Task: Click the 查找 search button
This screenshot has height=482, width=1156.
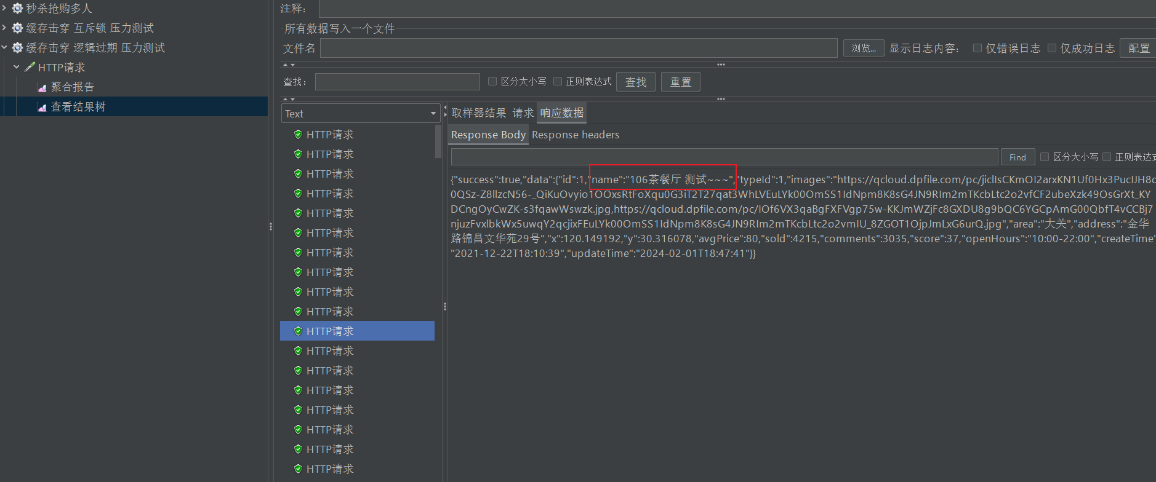Action: click(636, 82)
